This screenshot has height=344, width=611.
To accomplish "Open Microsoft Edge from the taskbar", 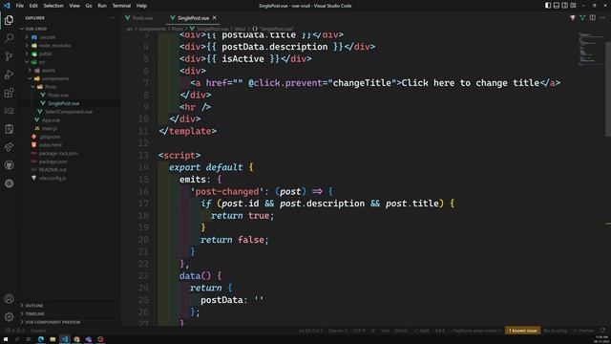I will (x=40, y=339).
